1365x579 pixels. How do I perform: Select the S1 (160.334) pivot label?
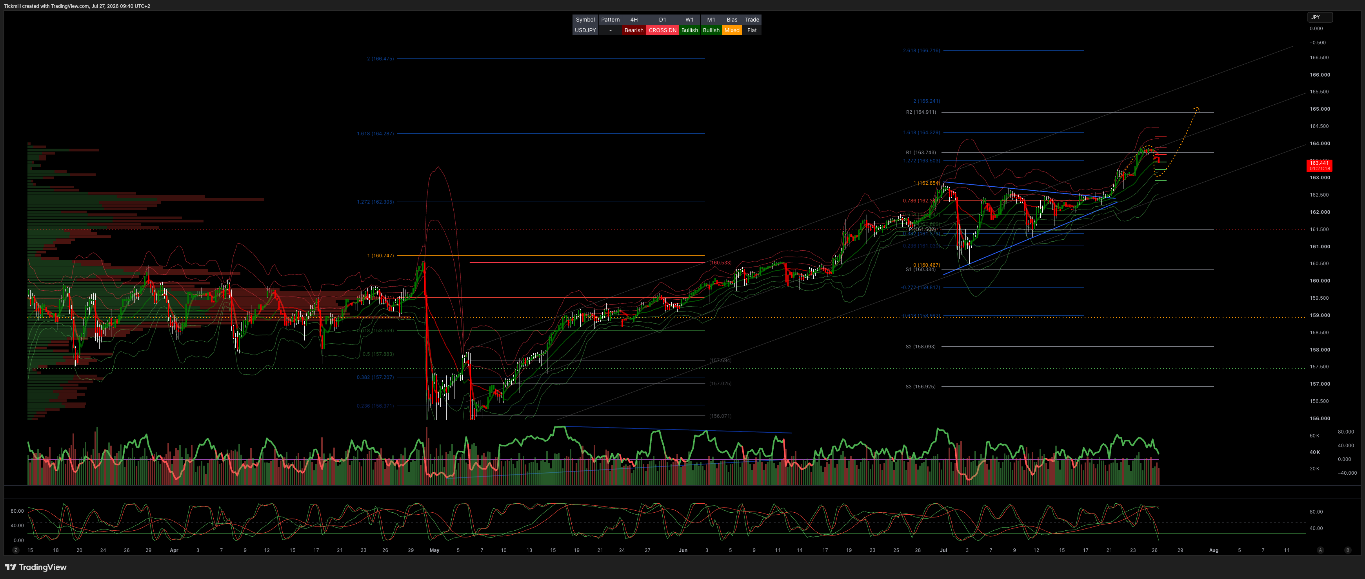[921, 269]
